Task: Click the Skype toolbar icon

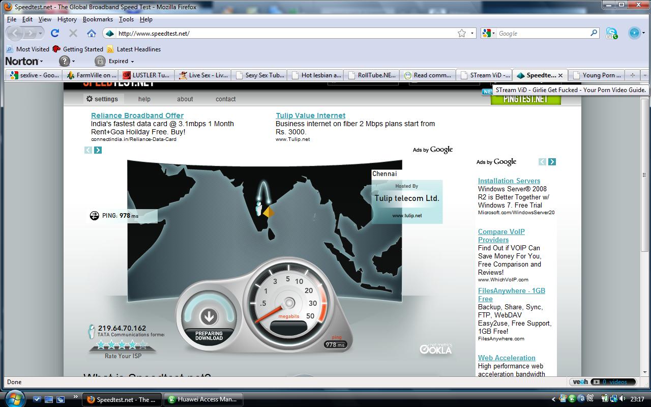Action: 612,33
